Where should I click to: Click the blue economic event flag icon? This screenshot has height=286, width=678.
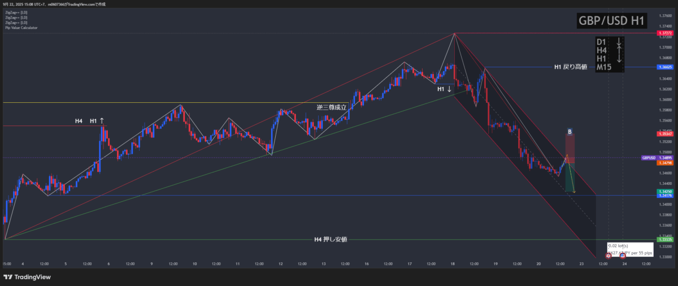tap(623, 256)
